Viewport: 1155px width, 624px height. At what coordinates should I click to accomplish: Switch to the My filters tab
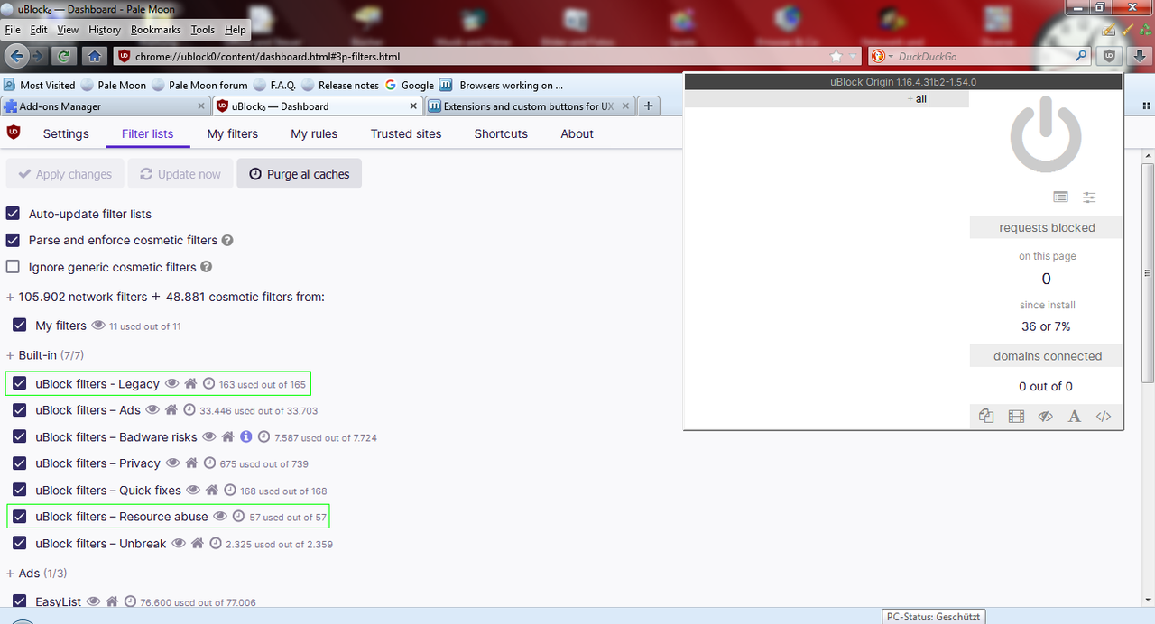[x=233, y=133]
